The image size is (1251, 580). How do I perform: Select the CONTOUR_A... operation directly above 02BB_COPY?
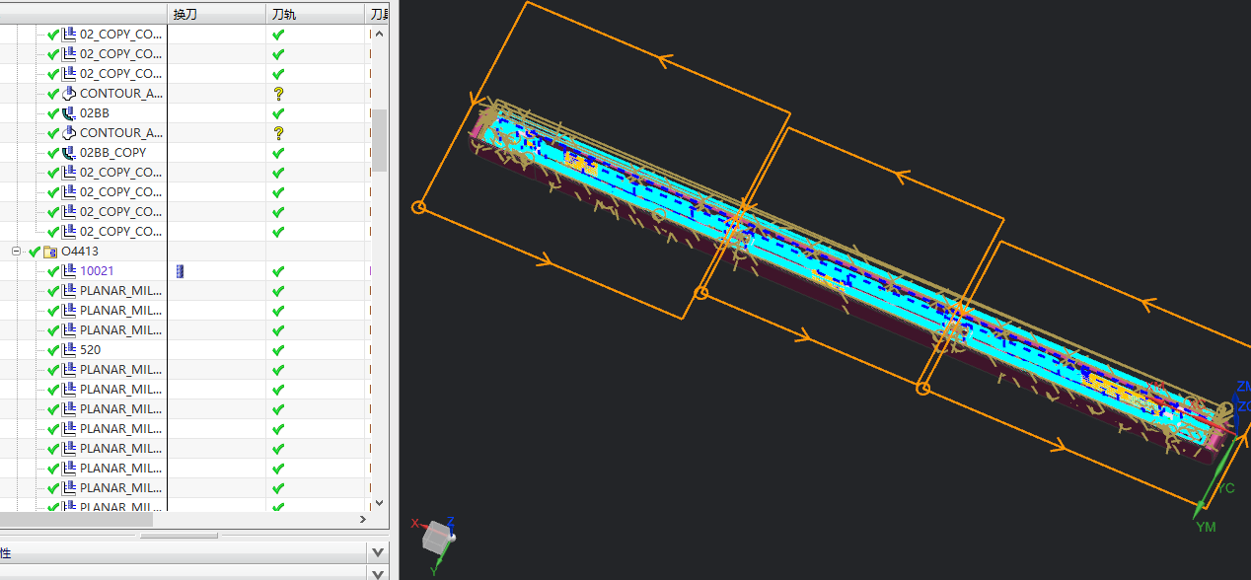pyautogui.click(x=121, y=133)
